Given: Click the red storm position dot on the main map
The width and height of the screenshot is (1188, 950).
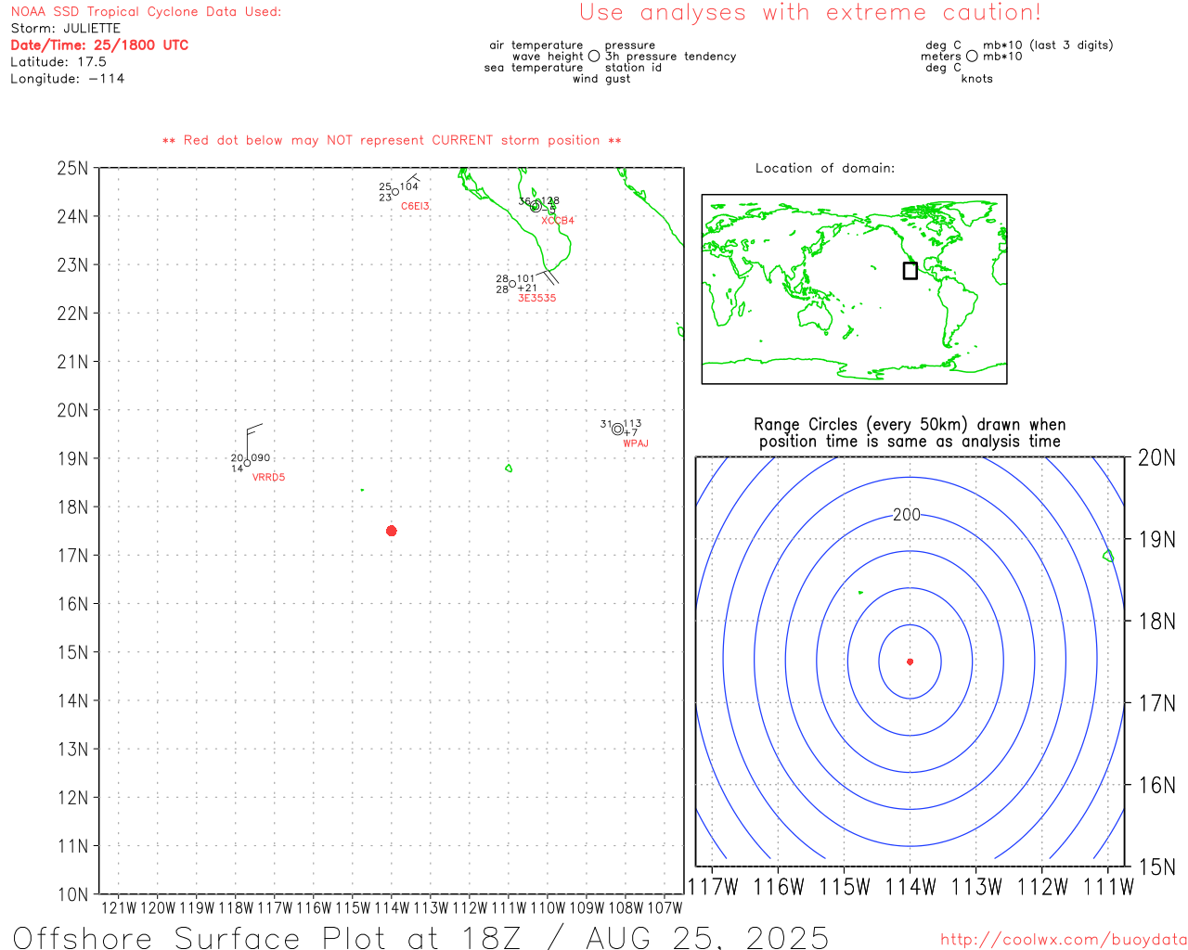Looking at the screenshot, I should [392, 531].
